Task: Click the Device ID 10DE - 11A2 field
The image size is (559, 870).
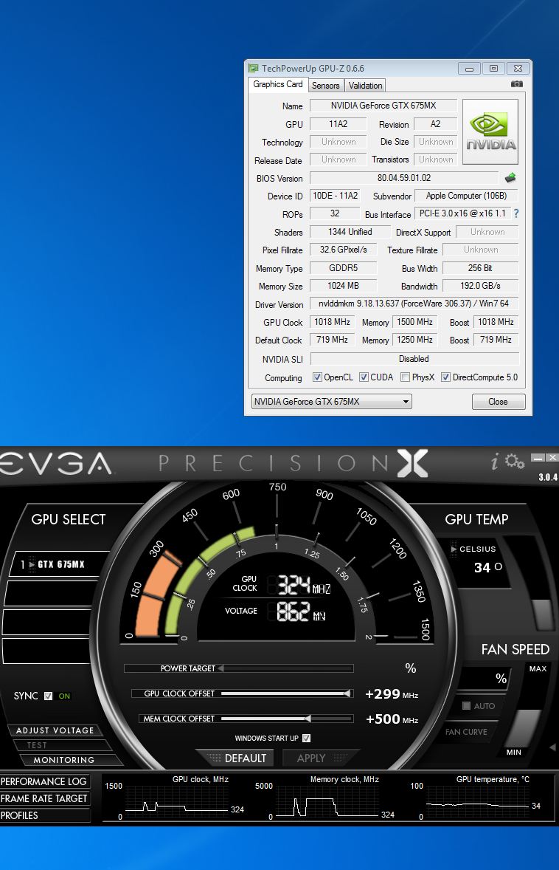Action: [335, 195]
